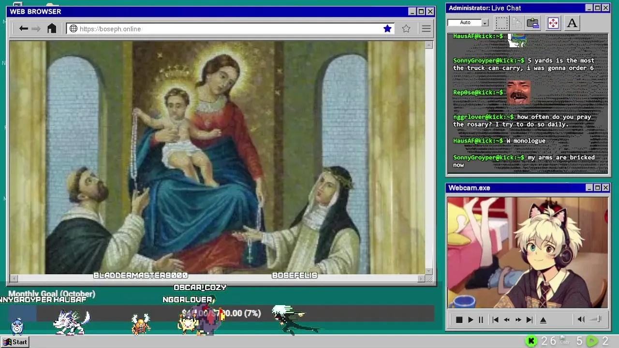619x348 pixels.
Task: Click the BOSEFELIS name label
Action: click(295, 275)
